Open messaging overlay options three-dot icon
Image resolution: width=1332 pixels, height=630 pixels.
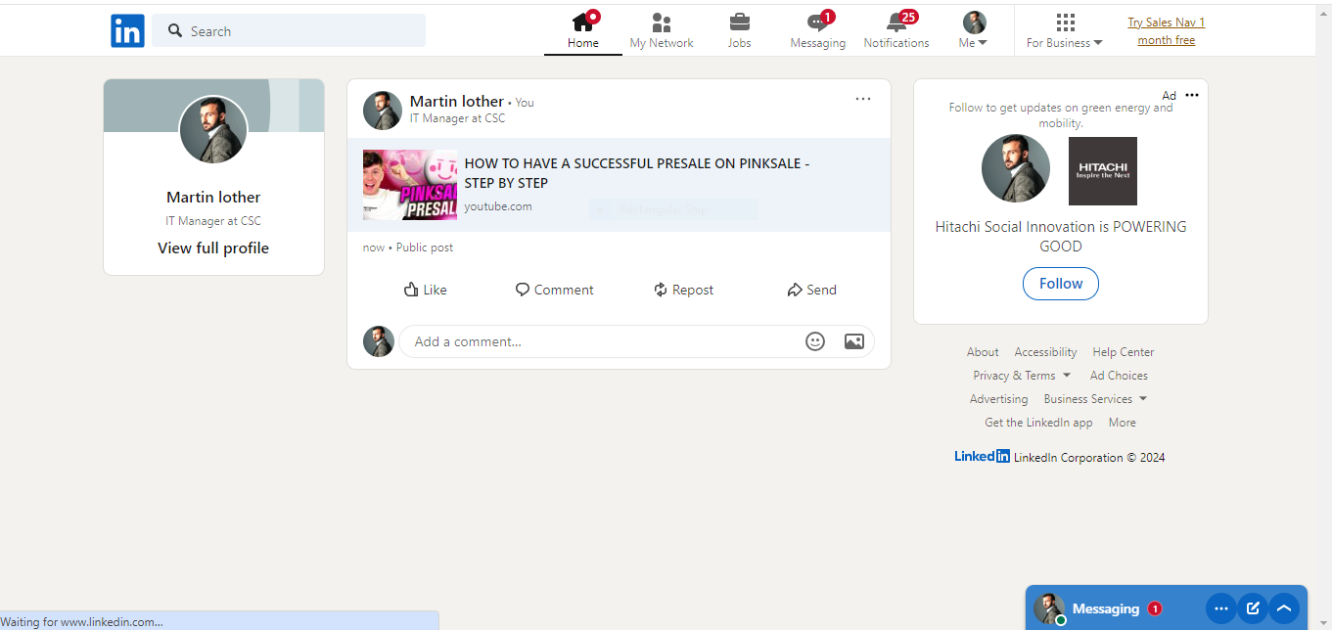point(1220,608)
